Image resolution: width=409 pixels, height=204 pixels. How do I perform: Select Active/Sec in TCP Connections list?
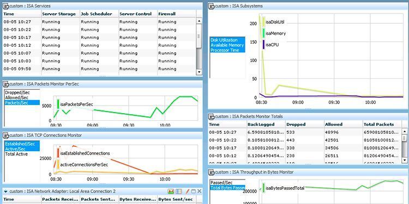(22, 149)
